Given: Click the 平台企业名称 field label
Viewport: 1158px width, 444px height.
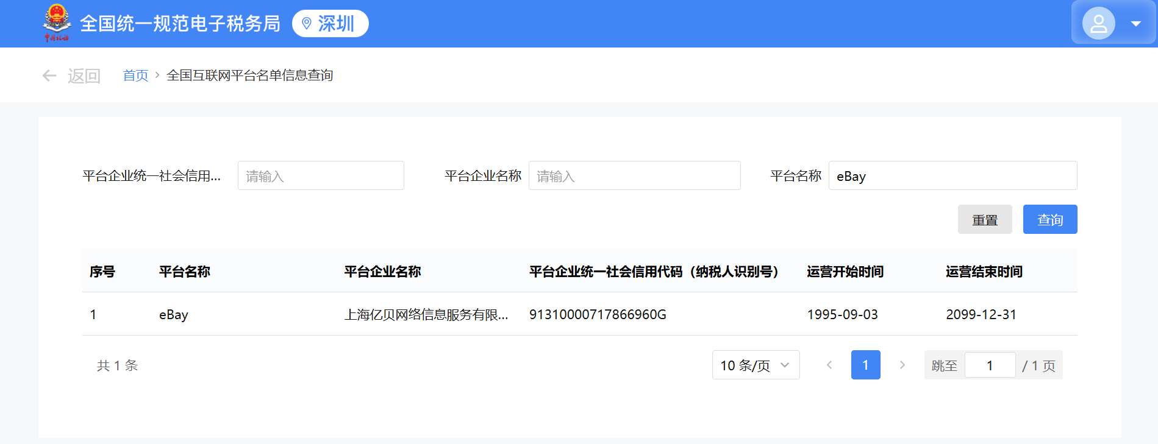Looking at the screenshot, I should pos(483,176).
